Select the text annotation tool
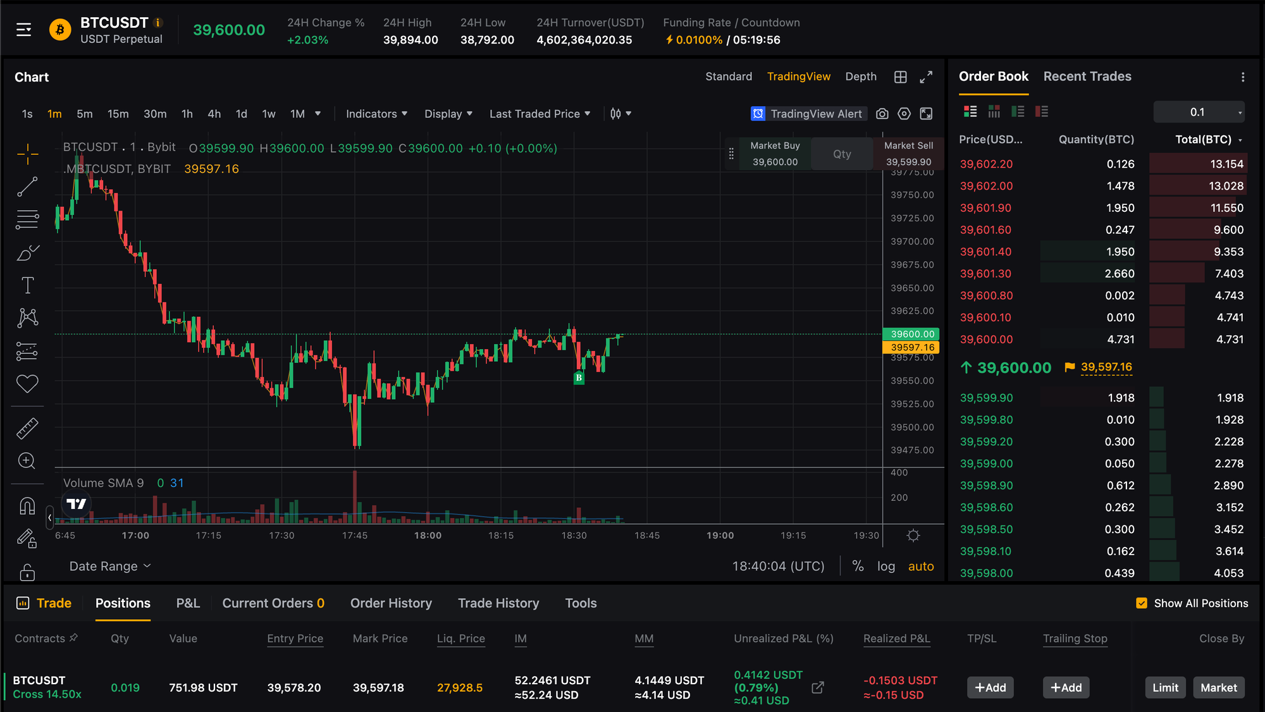This screenshot has width=1265, height=712. (27, 285)
